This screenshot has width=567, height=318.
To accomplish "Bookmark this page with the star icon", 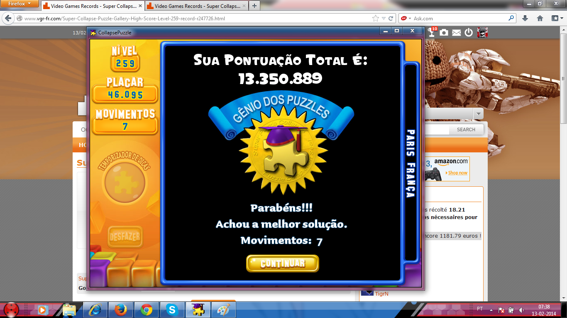I will (376, 18).
